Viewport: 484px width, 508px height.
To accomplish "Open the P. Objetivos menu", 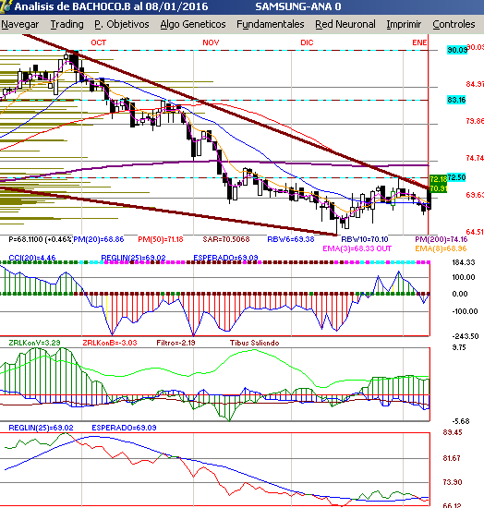I will 122,24.
